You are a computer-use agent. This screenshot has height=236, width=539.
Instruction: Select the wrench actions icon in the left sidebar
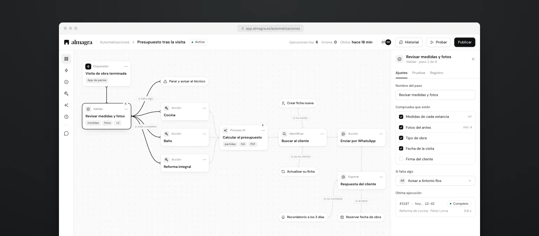click(66, 94)
